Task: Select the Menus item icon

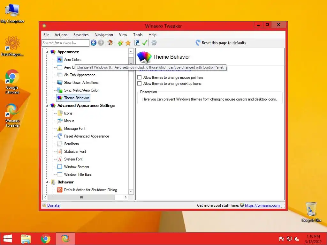Action: click(60, 121)
